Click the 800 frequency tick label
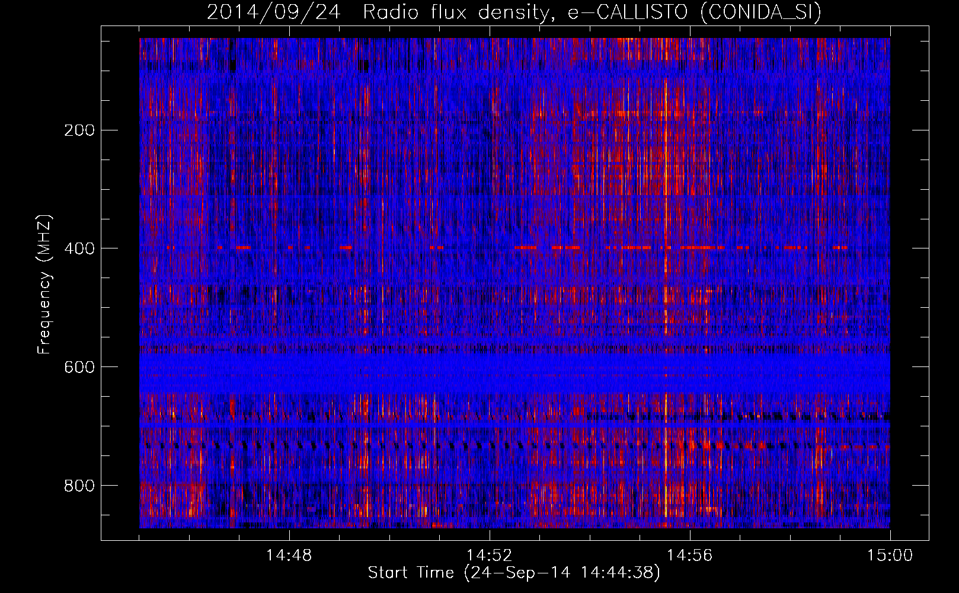The image size is (959, 593). 79,486
